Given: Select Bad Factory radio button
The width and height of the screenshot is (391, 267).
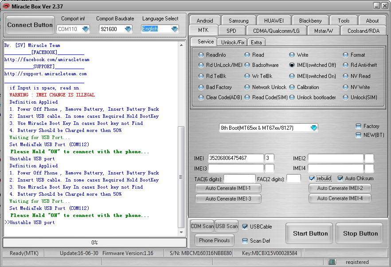Looking at the screenshot, I should (201, 87).
